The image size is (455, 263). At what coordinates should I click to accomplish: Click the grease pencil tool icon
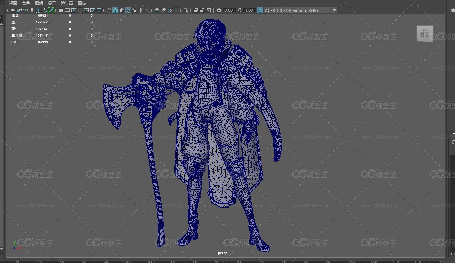pyautogui.click(x=51, y=10)
